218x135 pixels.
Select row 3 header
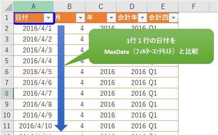(x=7, y=39)
